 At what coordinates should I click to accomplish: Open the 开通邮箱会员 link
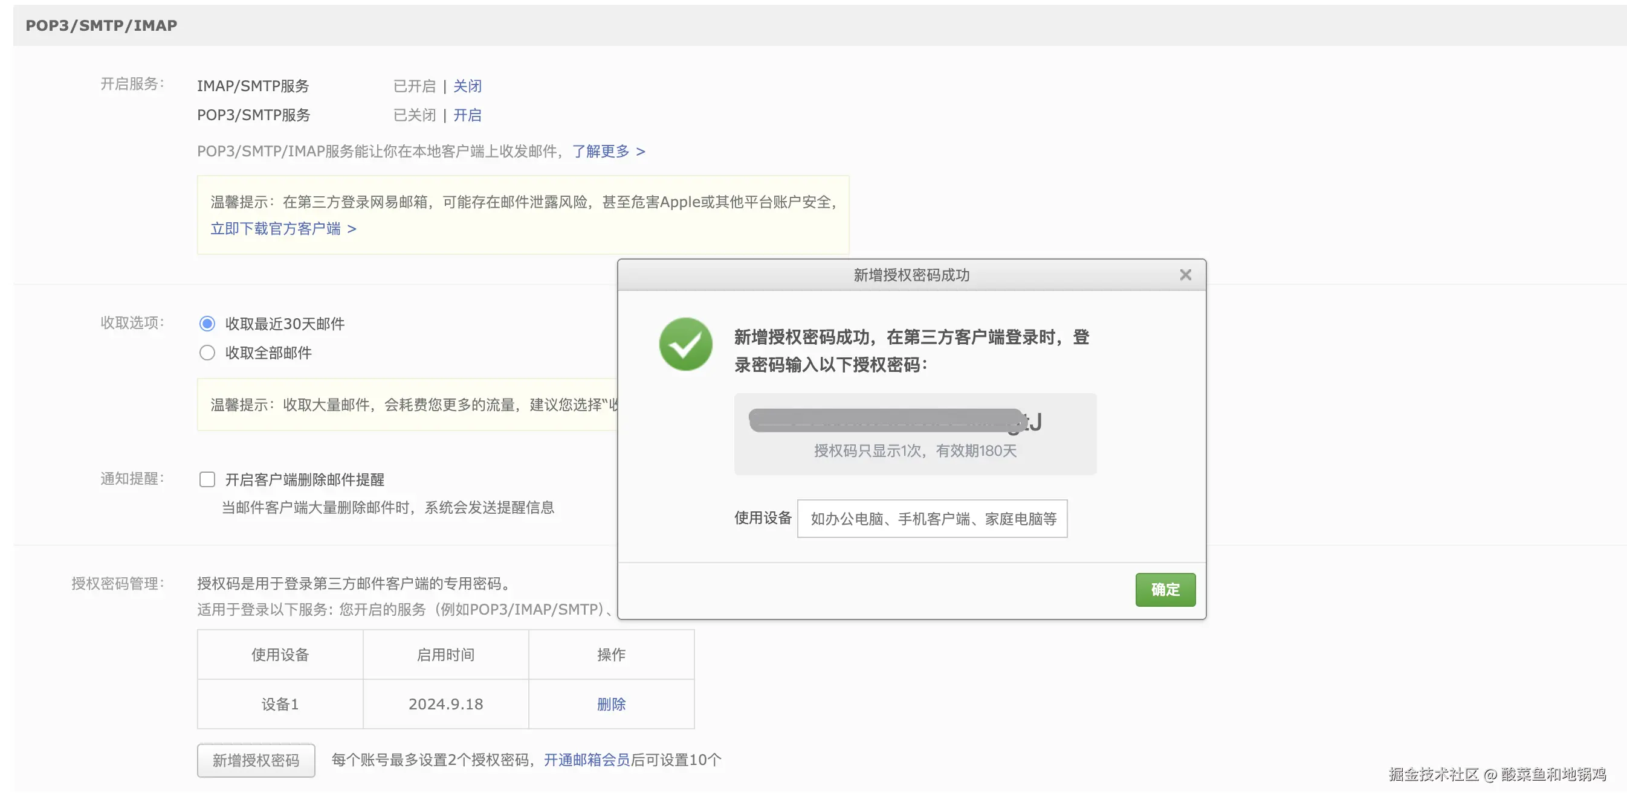[x=586, y=760]
